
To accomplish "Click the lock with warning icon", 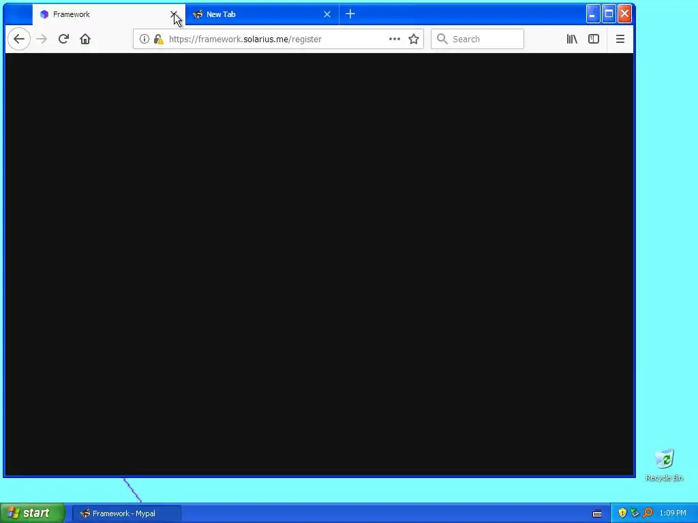I will (158, 39).
